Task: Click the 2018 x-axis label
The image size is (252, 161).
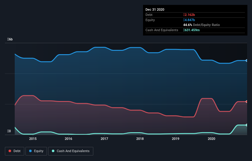Action: [x=140, y=139]
